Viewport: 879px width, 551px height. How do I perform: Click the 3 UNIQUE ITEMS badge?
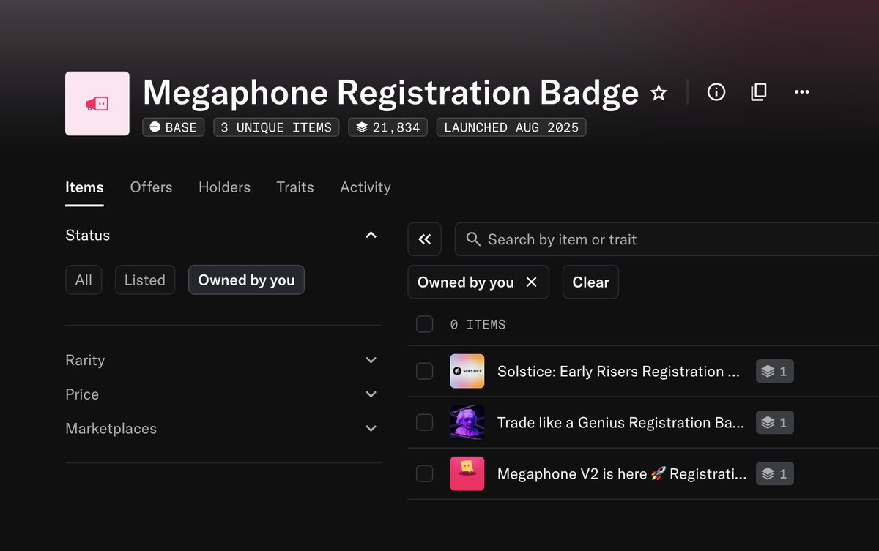tap(276, 127)
